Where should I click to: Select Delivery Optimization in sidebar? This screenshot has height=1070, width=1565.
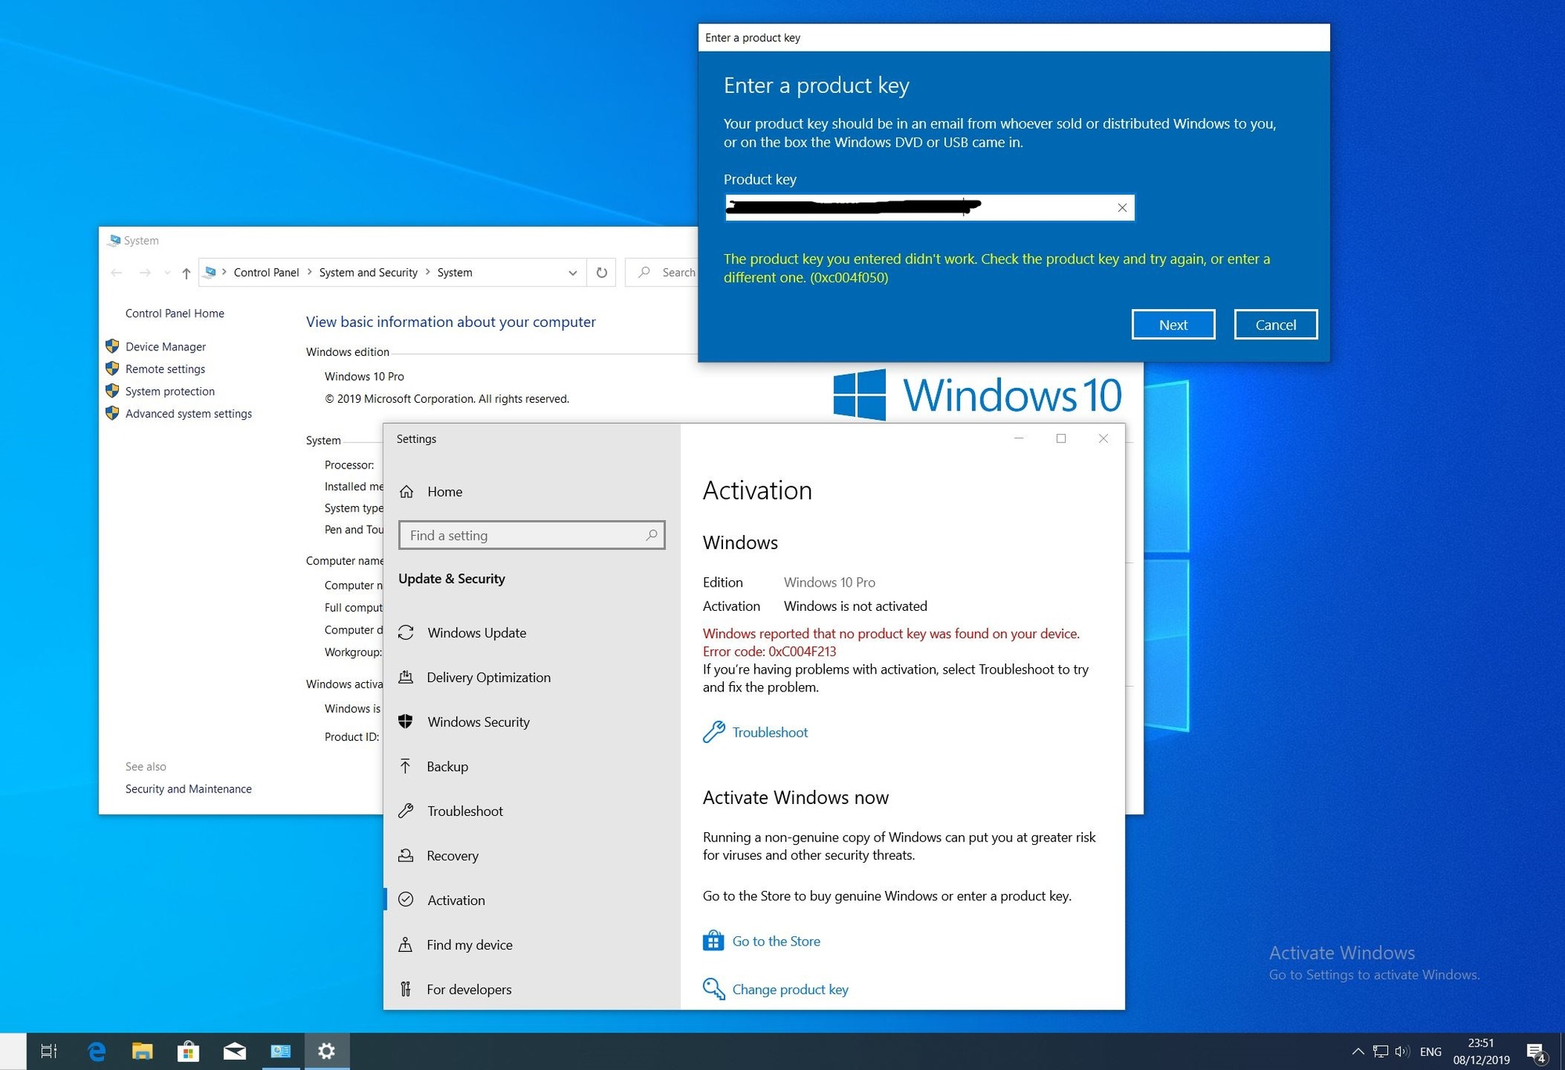tap(487, 677)
